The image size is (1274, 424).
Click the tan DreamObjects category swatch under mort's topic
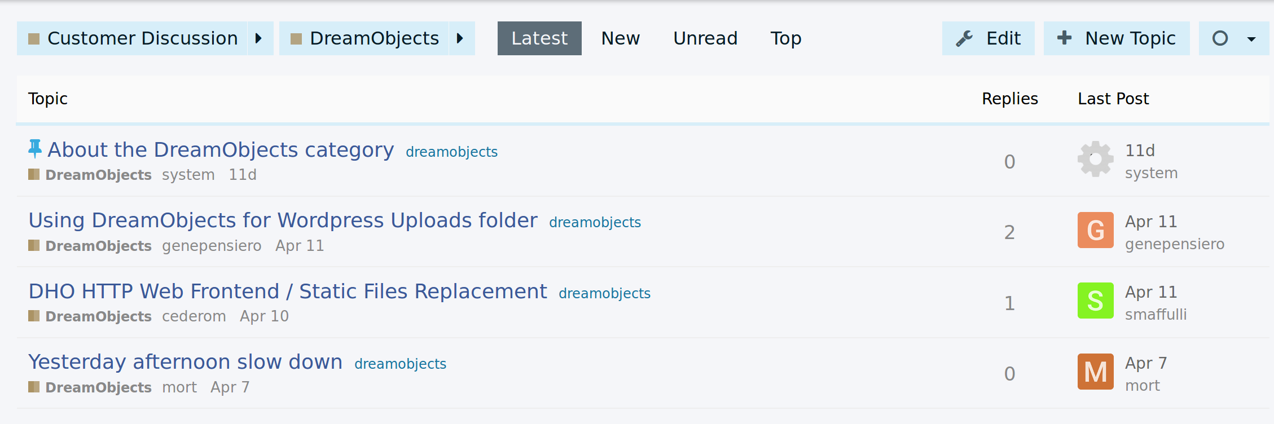[x=34, y=387]
